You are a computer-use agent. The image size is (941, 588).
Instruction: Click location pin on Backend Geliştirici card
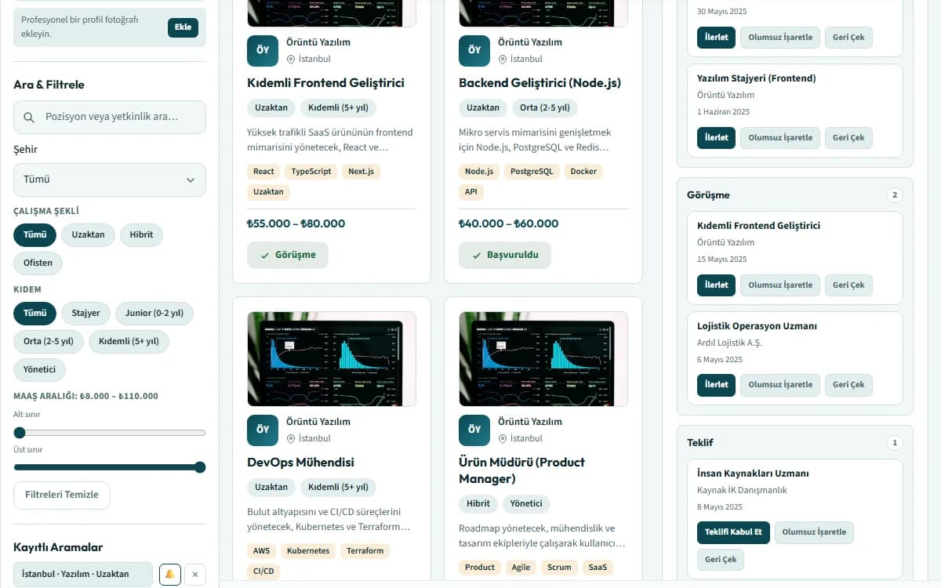[x=503, y=59]
